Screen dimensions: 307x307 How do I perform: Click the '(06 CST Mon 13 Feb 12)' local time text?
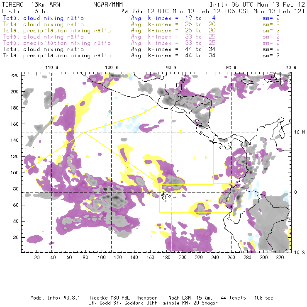point(265,11)
